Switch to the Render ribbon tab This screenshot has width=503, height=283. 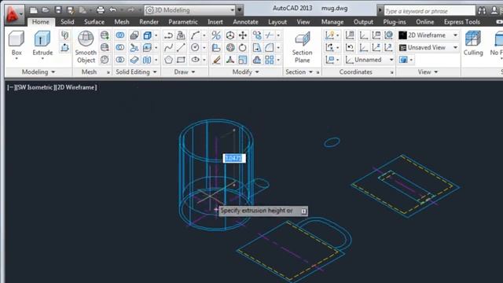[149, 22]
